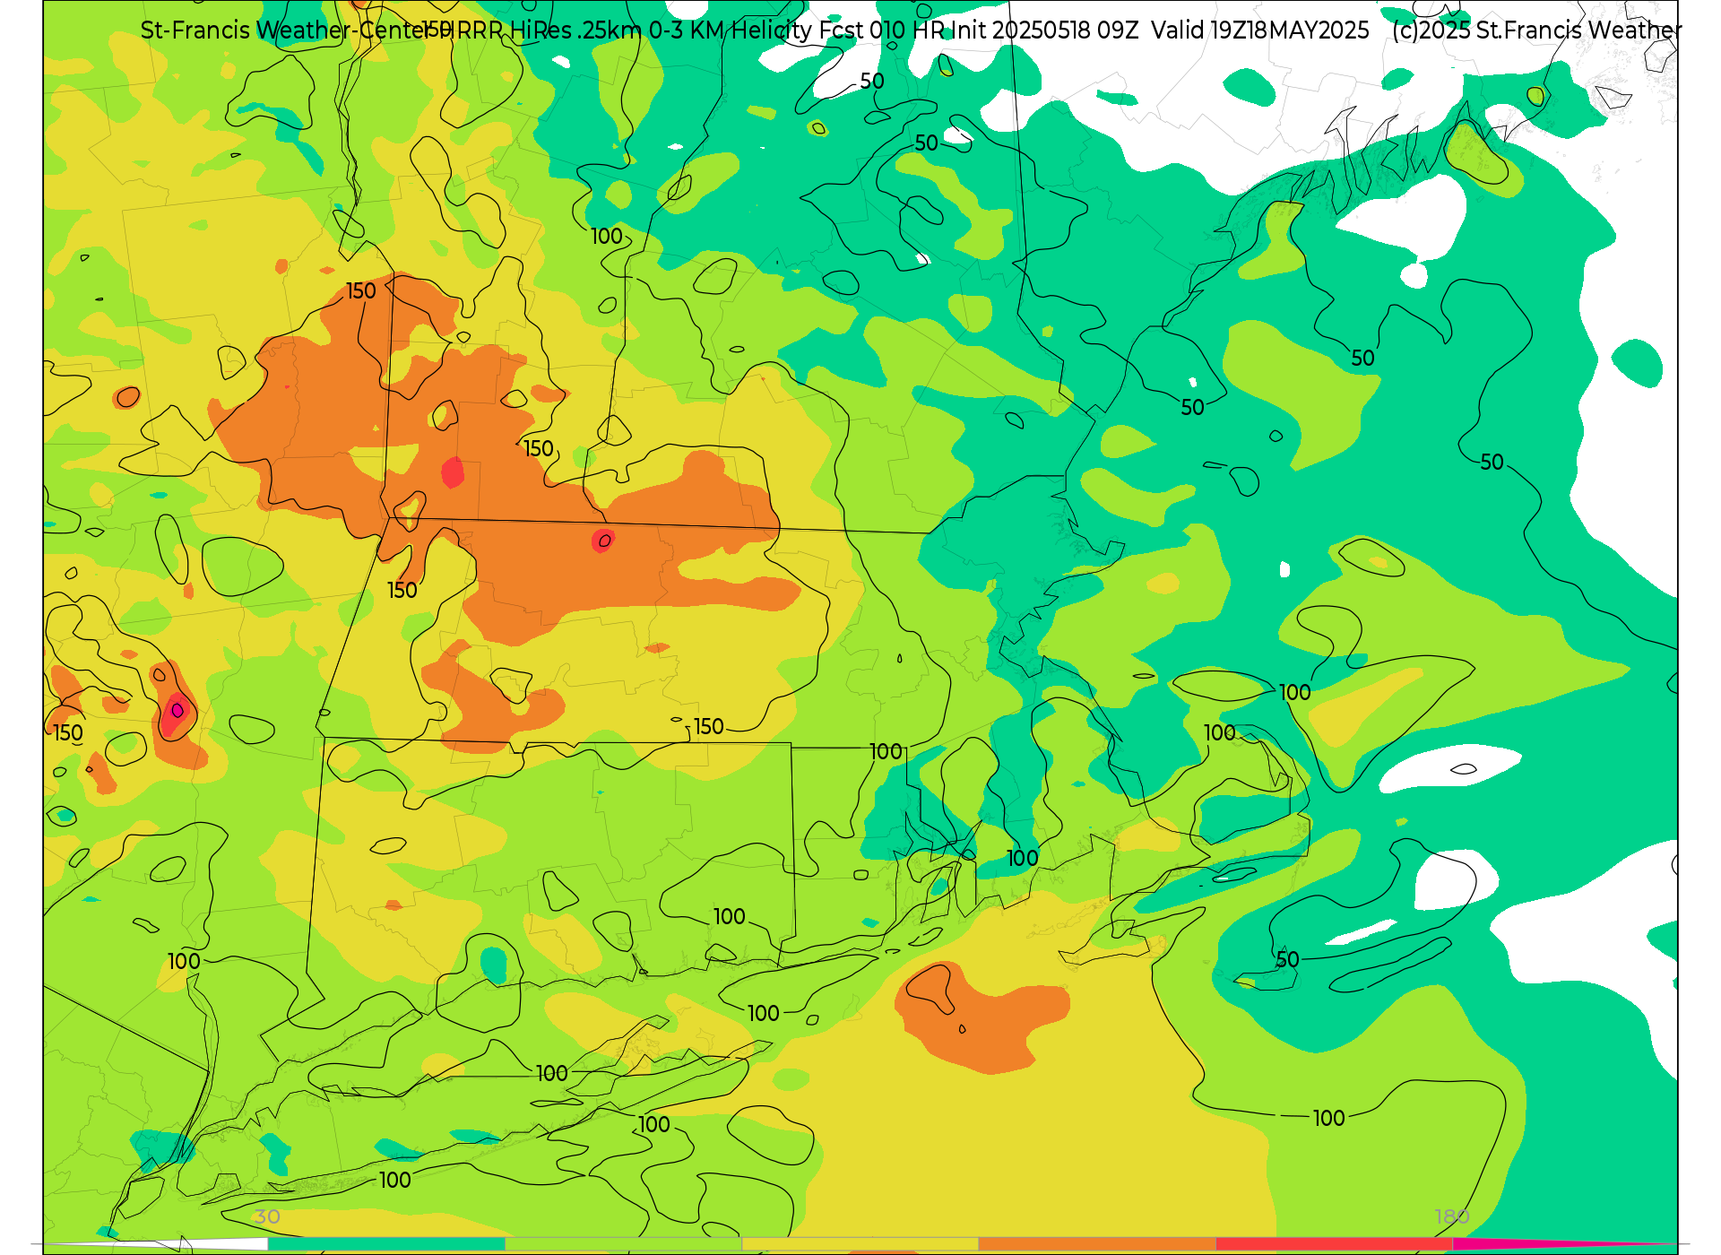Click the "30" legend scale label

pyautogui.click(x=267, y=1216)
